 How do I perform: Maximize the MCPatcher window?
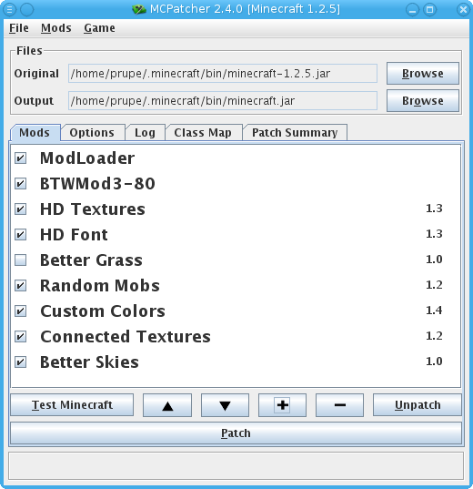429,9
